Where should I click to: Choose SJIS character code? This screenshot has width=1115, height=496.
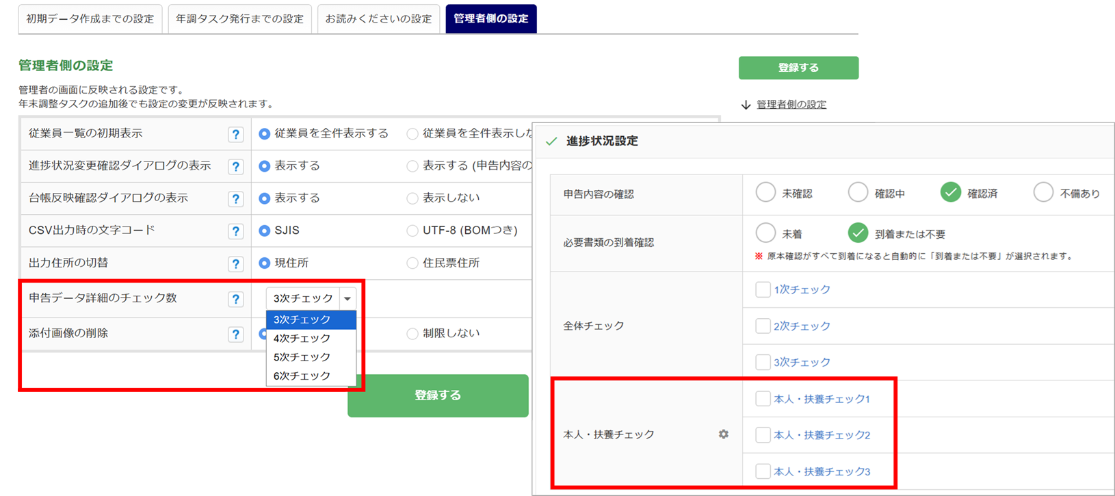(264, 231)
